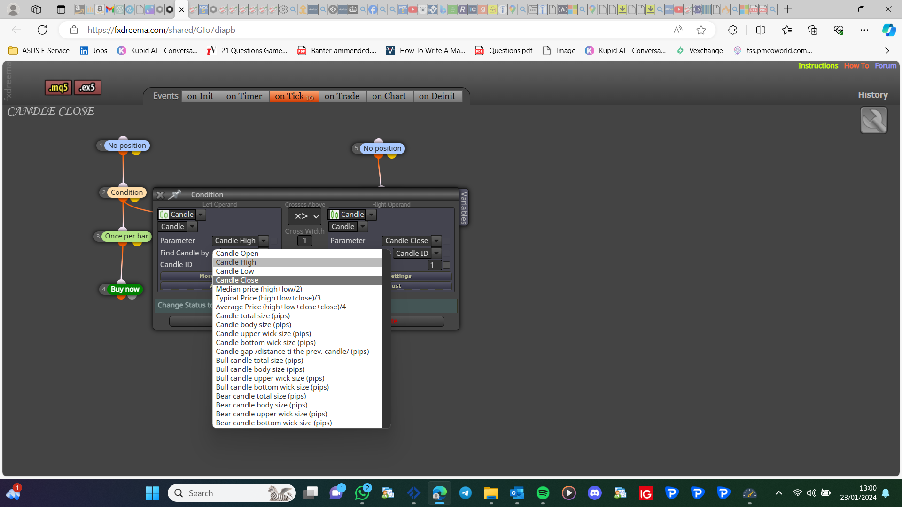Close the Condition dialog with X icon
This screenshot has height=507, width=902.
pyautogui.click(x=160, y=194)
